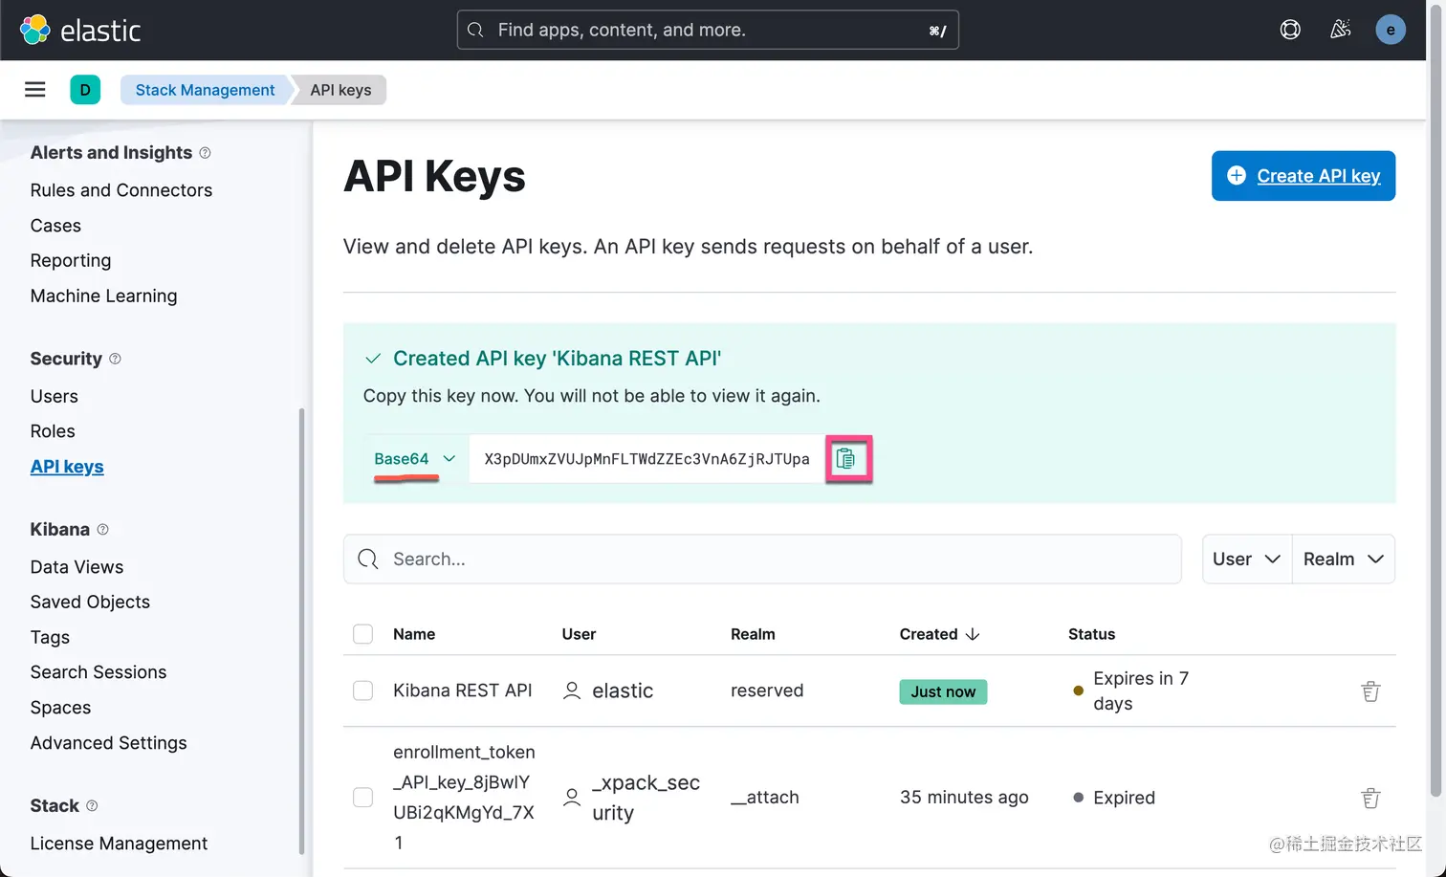Click the Create API key button
The height and width of the screenshot is (877, 1446).
coord(1303,176)
